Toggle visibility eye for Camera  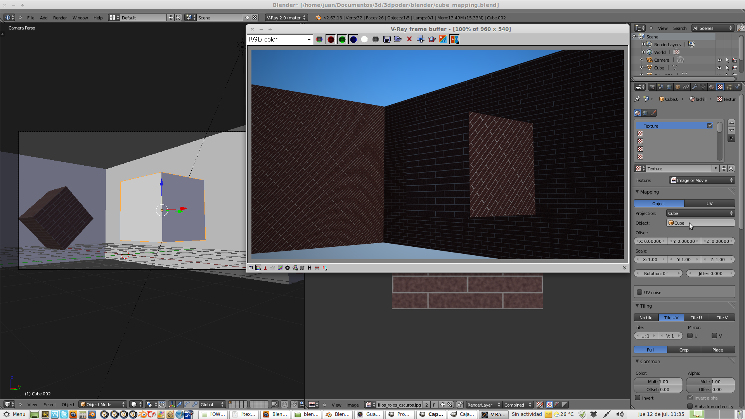click(x=719, y=60)
